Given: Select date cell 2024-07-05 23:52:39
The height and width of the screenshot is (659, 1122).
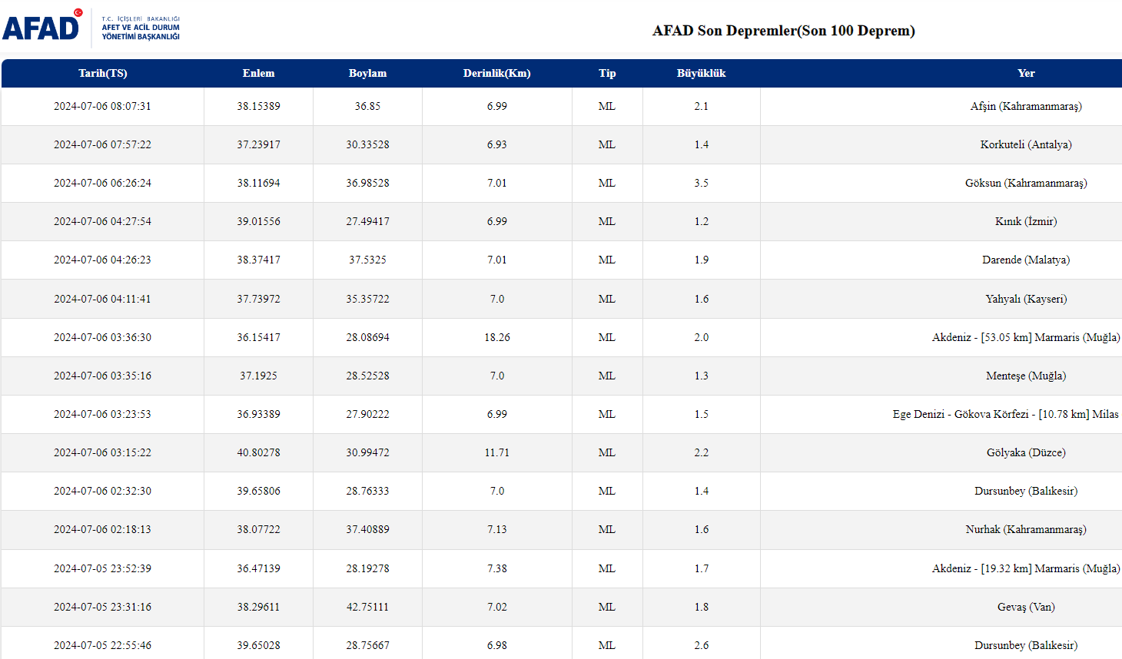Looking at the screenshot, I should pos(102,568).
